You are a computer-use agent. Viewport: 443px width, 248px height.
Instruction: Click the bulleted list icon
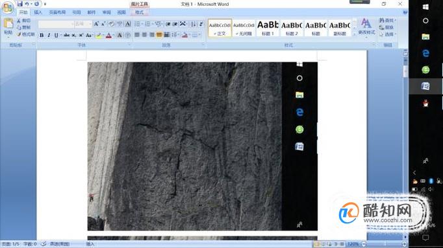(138, 24)
